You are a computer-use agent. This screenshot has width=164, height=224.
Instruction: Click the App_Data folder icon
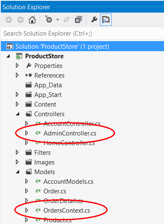[28, 85]
